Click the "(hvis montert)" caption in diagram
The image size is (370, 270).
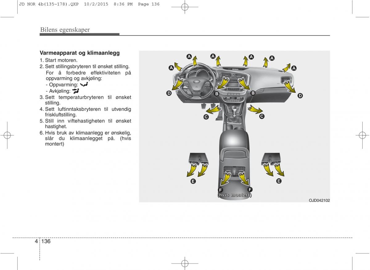[x=235, y=195]
